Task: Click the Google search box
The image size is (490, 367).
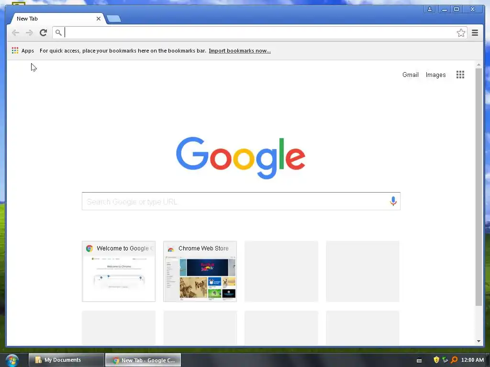Action: (241, 201)
